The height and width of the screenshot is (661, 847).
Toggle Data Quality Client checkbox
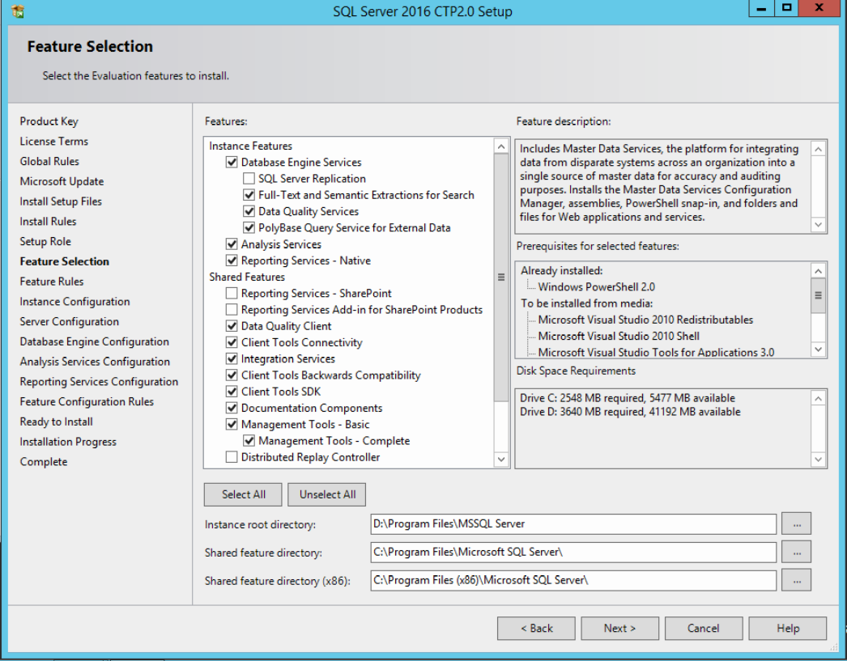coord(232,326)
